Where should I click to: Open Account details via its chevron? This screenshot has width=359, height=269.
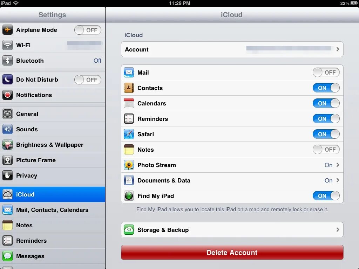[338, 49]
